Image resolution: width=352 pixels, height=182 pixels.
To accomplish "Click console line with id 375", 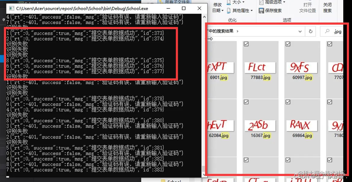I will (85, 61).
